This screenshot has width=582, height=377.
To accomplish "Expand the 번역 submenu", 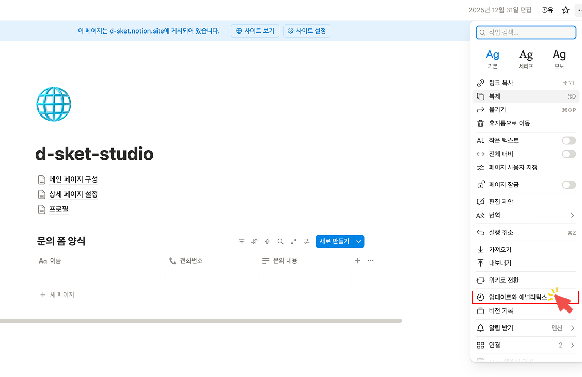I will coord(572,215).
